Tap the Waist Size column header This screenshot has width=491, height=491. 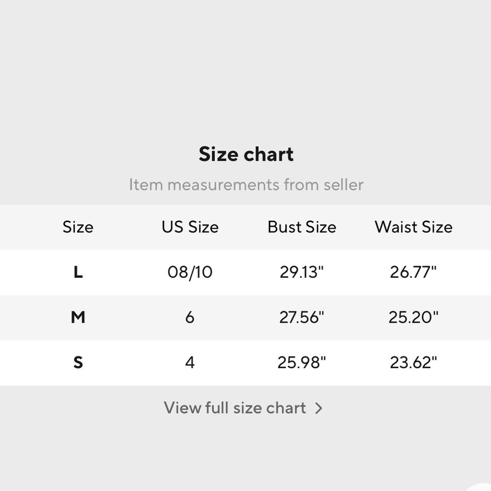[x=413, y=227]
